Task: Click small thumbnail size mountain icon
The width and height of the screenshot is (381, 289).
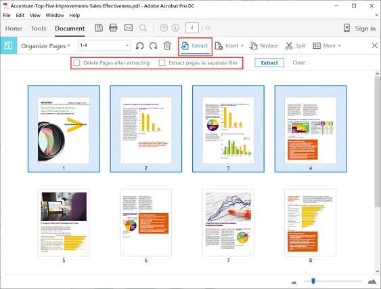Action: click(294, 282)
